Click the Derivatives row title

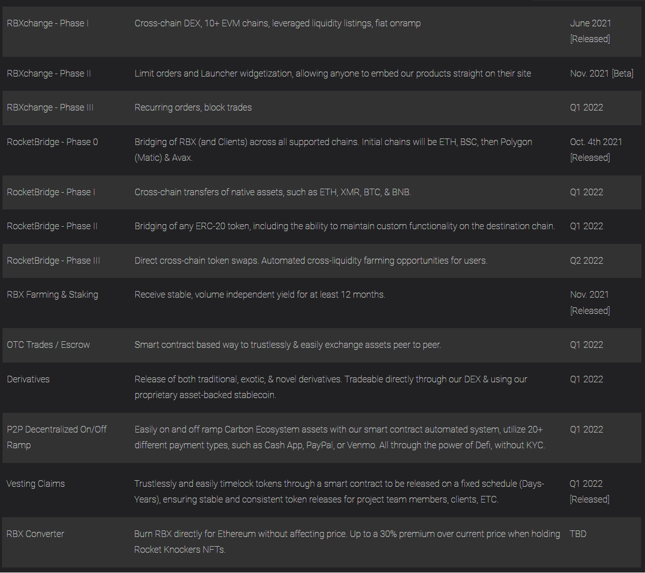[28, 379]
